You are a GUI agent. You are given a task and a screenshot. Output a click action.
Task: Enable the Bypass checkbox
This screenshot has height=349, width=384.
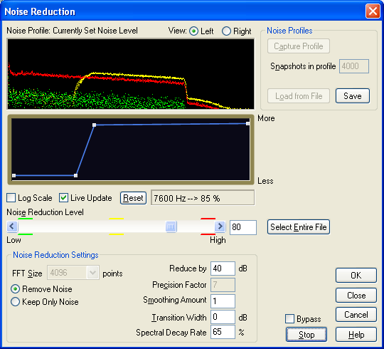(x=289, y=318)
